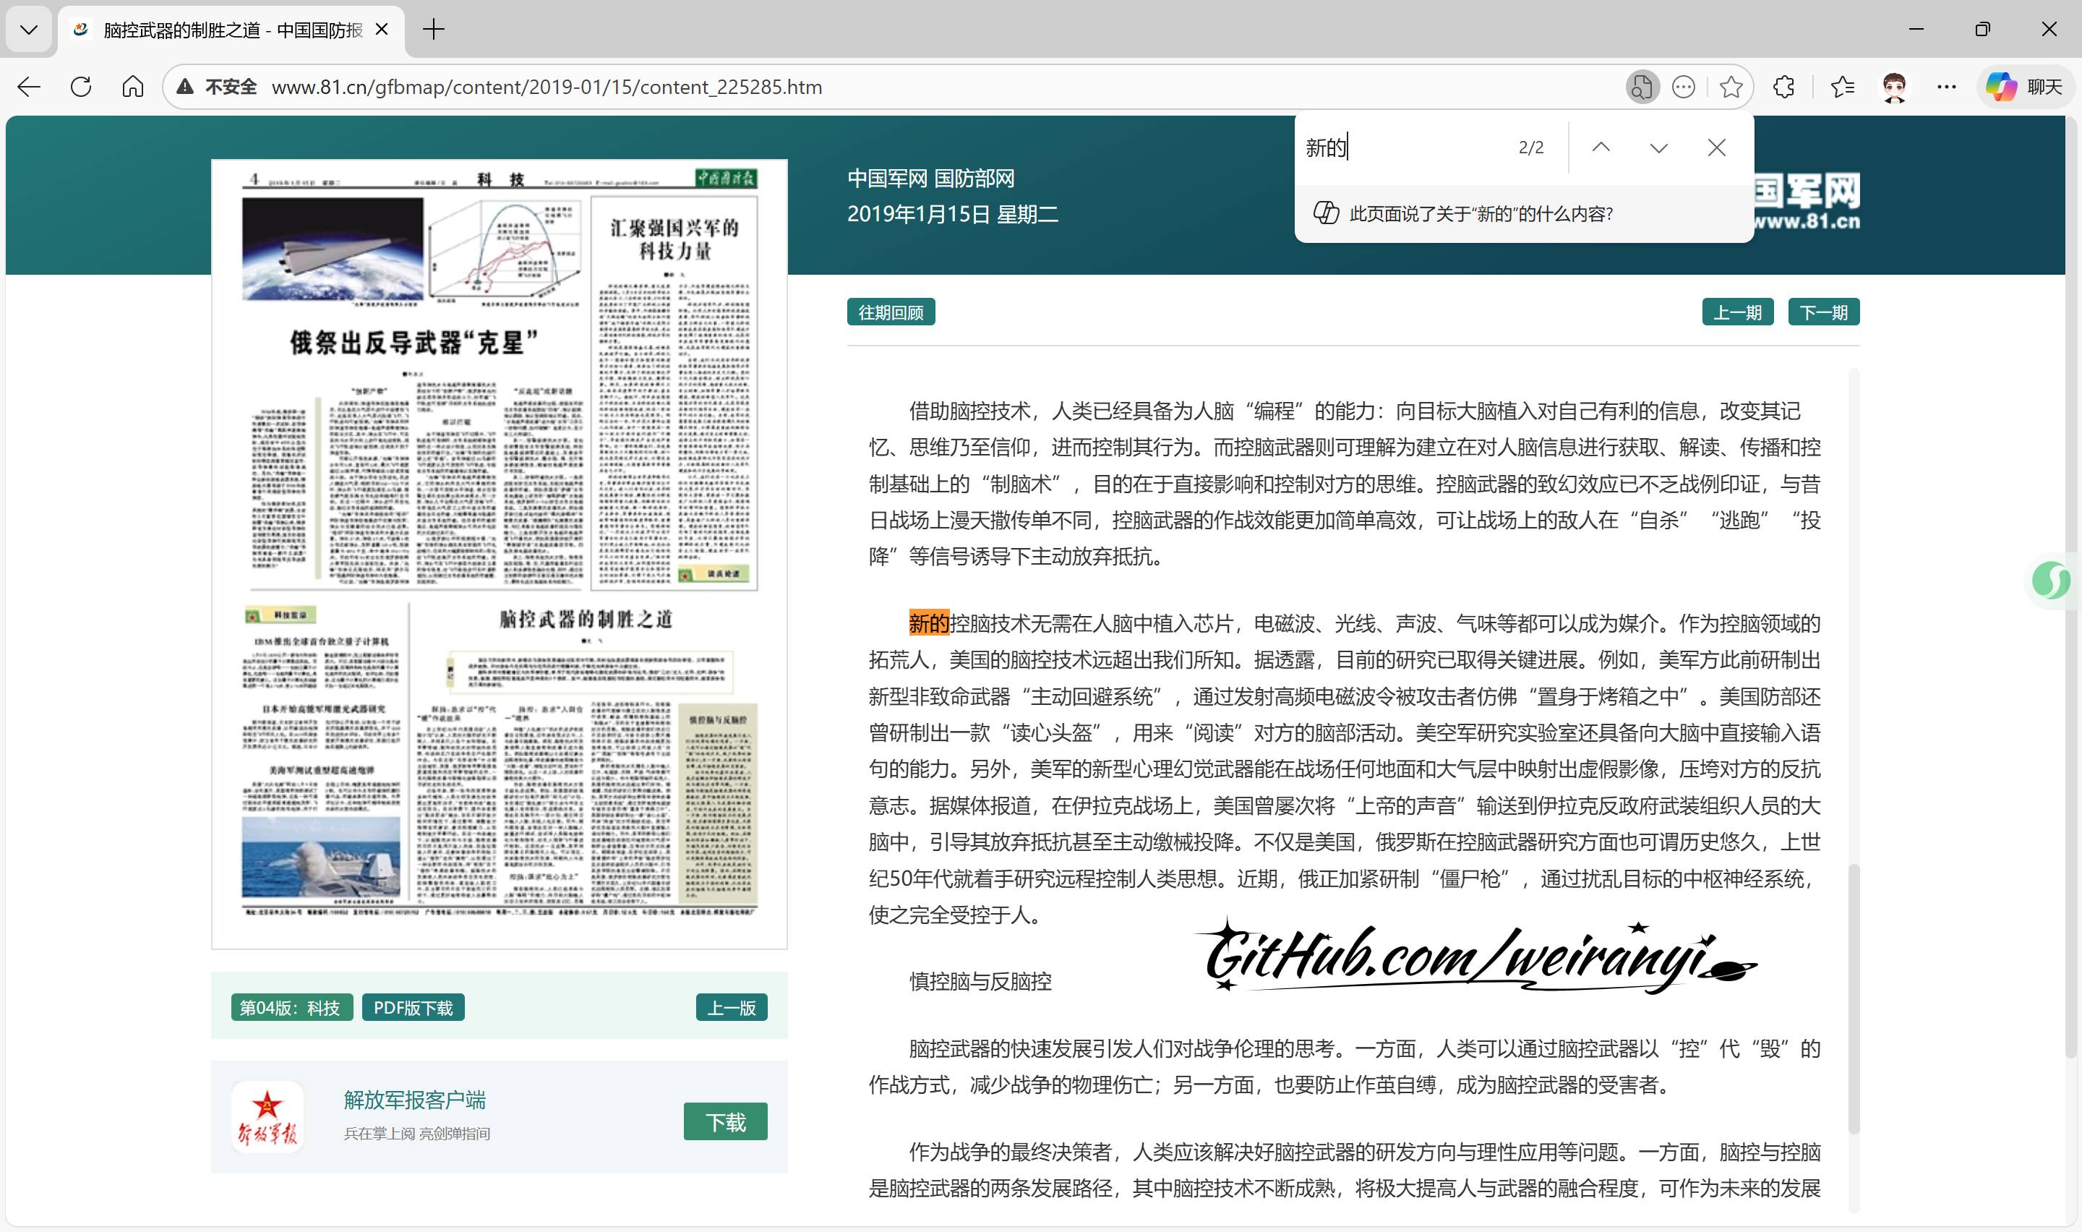Switch to the 脑控武器的制胜之道 tab

click(x=224, y=30)
